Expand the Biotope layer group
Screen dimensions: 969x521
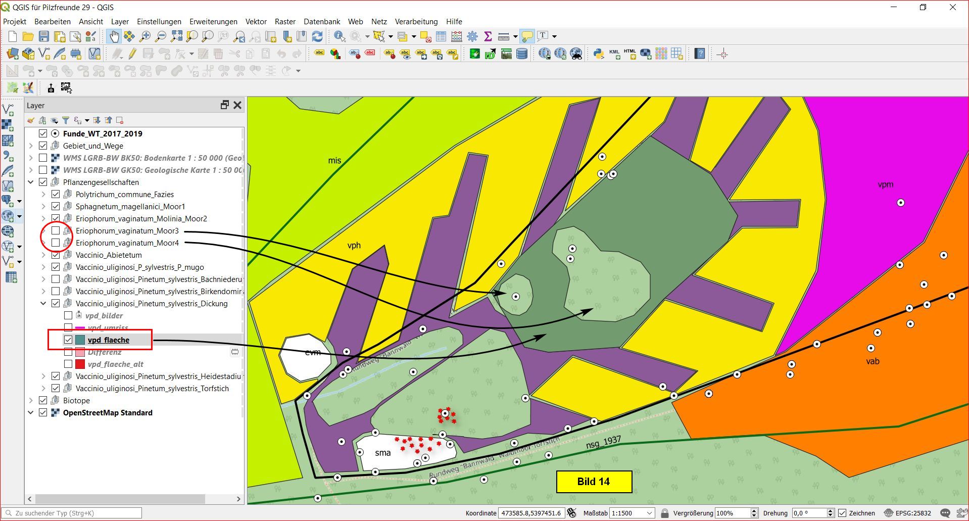click(x=31, y=401)
